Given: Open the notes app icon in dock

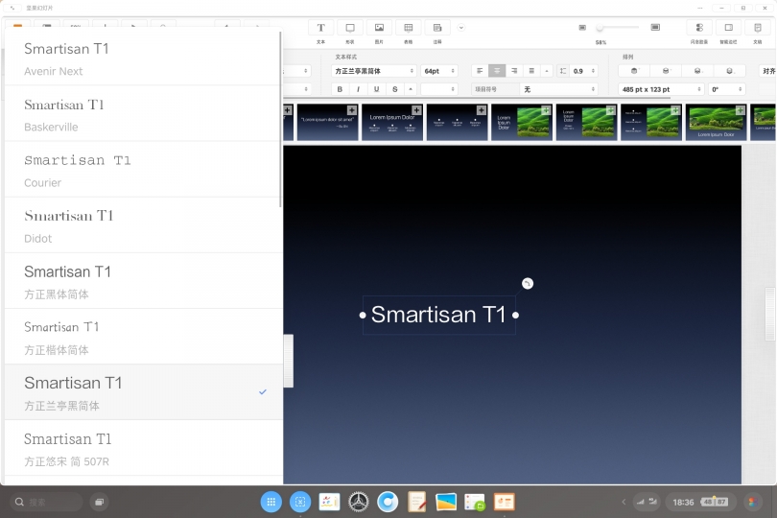Looking at the screenshot, I should point(416,502).
